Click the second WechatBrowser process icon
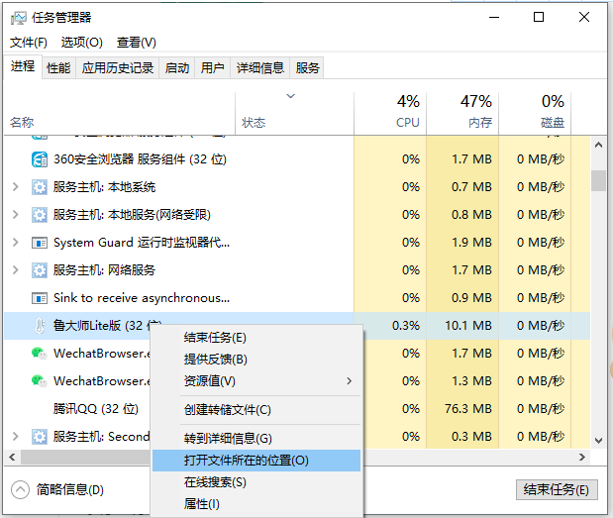 click(x=40, y=380)
